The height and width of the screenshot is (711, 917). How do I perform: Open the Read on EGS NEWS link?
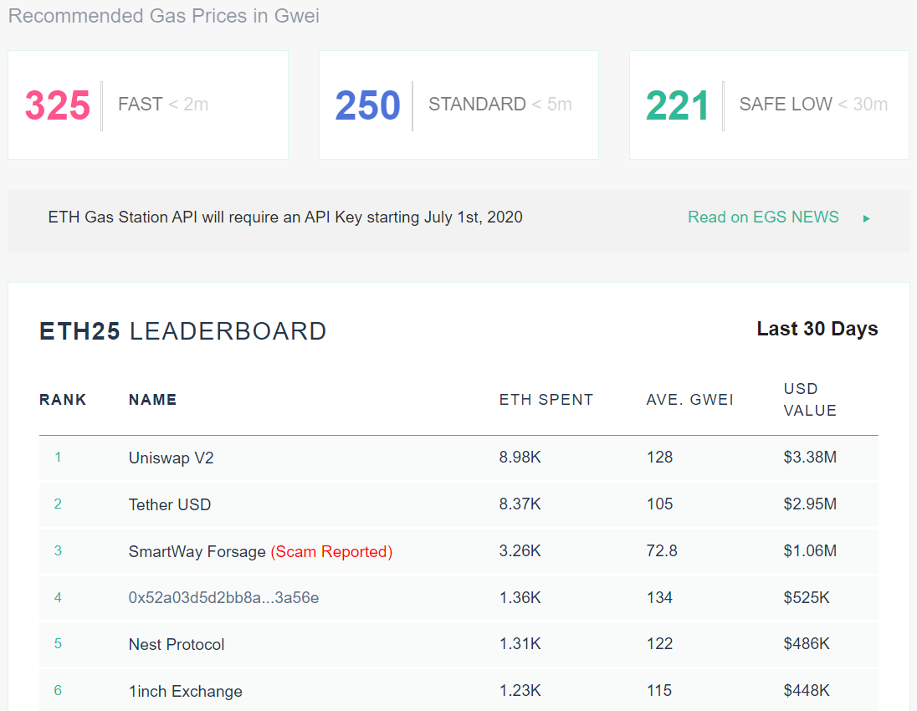tap(763, 217)
